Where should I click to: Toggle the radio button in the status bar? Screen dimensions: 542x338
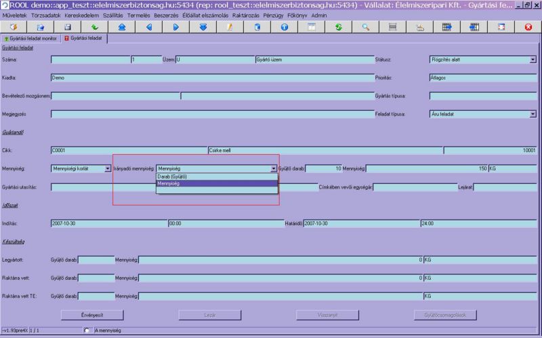86,330
